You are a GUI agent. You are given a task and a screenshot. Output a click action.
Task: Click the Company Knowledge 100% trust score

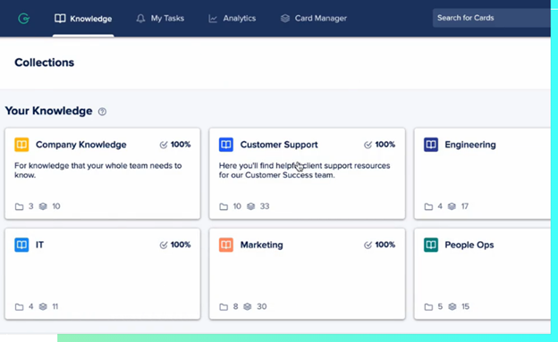(181, 145)
